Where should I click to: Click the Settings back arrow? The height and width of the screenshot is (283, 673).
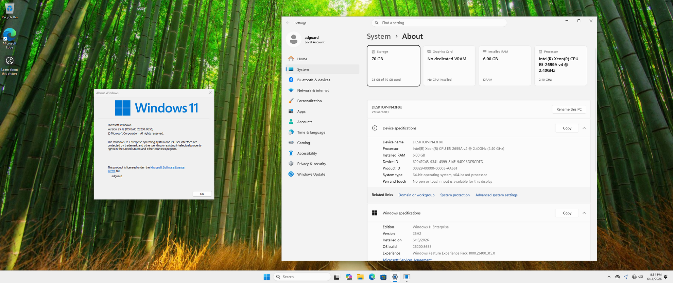[x=288, y=23]
